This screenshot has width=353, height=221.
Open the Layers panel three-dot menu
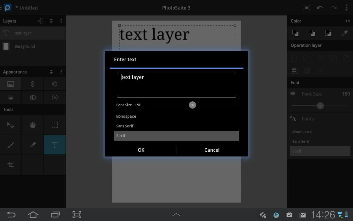[x=61, y=21]
